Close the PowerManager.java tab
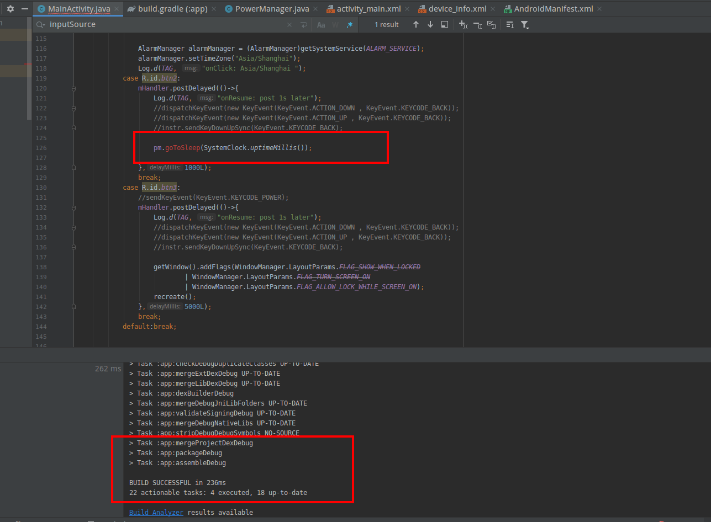This screenshot has height=522, width=711. (x=315, y=9)
